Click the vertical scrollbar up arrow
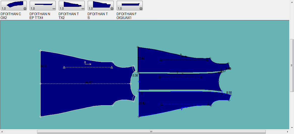 point(292,22)
